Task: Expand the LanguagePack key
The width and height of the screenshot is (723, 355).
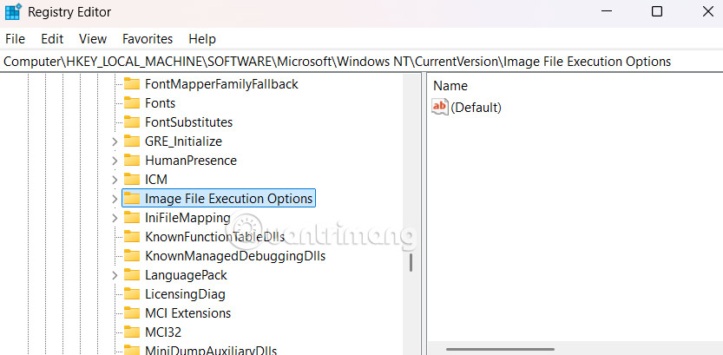Action: (115, 275)
